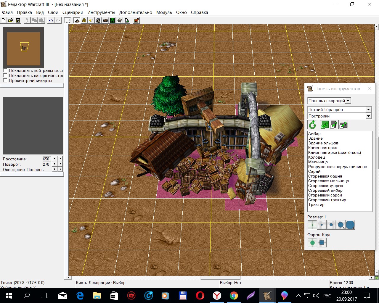Open the Инструменты menu

(101, 12)
